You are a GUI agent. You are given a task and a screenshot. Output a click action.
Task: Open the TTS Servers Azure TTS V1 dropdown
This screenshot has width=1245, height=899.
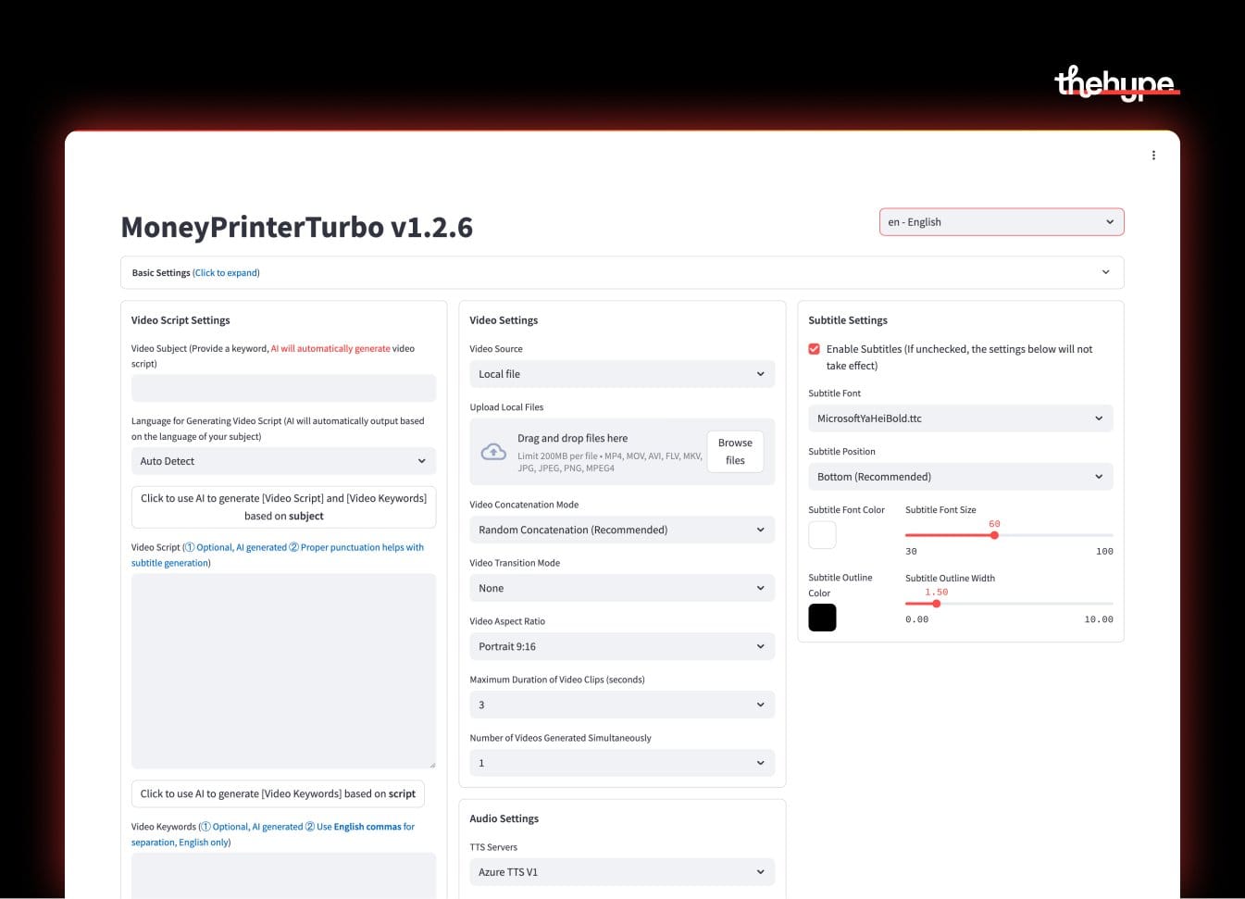[622, 872]
